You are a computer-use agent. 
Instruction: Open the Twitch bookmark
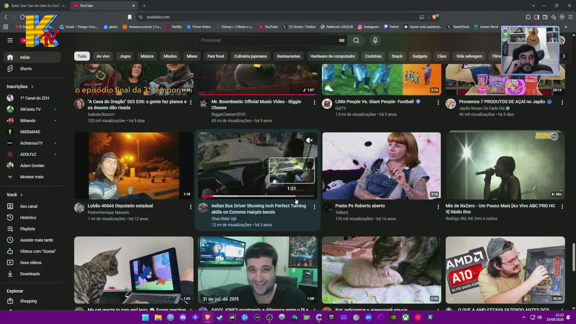point(391,27)
